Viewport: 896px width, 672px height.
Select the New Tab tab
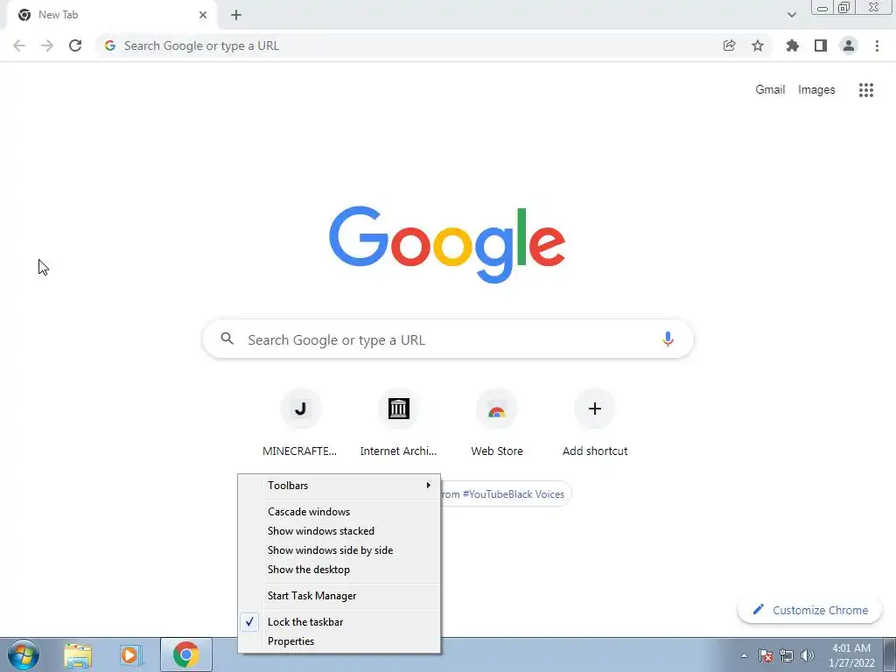(x=111, y=15)
